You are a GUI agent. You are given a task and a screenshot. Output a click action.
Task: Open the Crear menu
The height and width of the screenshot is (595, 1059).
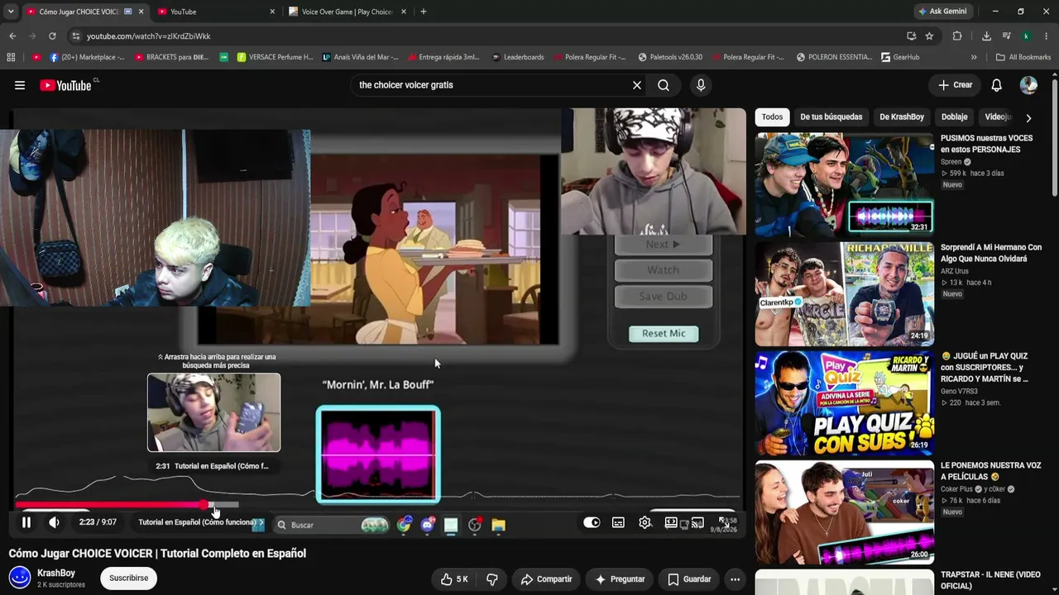tap(955, 85)
